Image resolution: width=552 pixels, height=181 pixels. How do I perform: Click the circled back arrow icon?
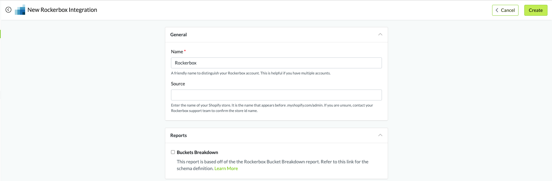coord(8,10)
